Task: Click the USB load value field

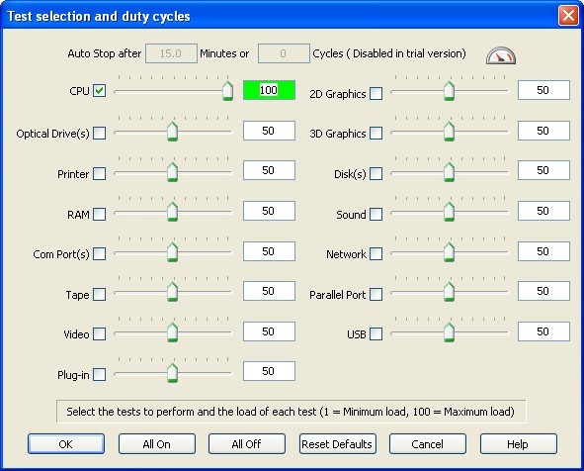Action: tap(543, 331)
